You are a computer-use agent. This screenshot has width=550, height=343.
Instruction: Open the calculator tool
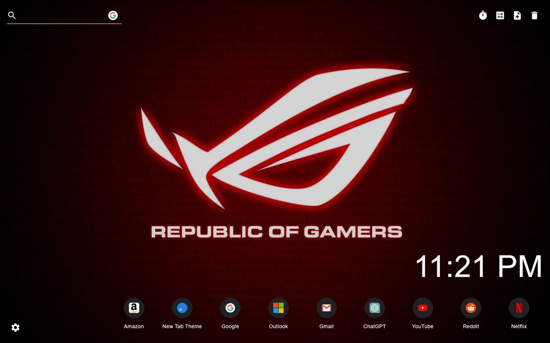[x=500, y=15]
